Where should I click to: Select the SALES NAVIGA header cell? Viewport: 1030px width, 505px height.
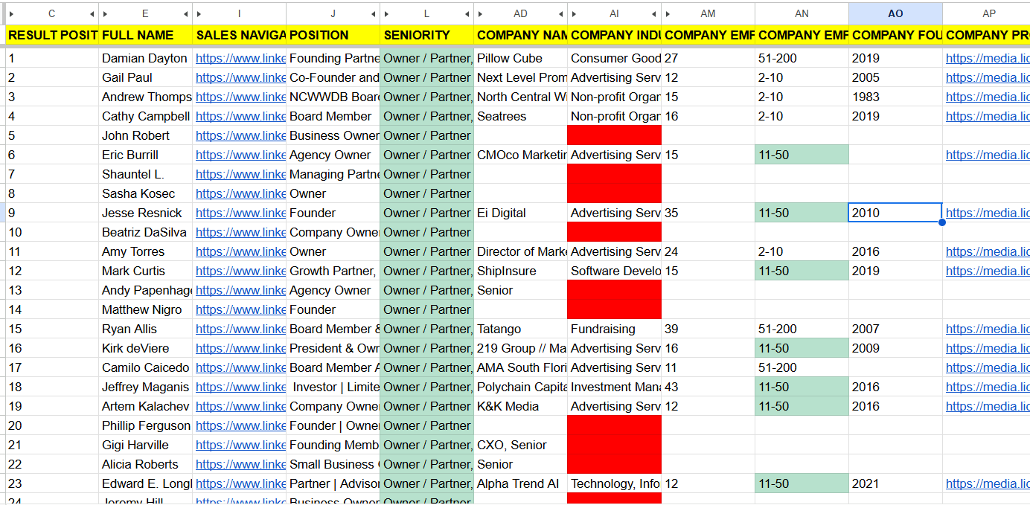click(x=239, y=35)
